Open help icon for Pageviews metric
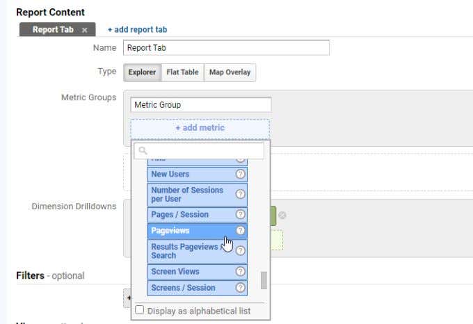473x324 pixels. pos(240,231)
